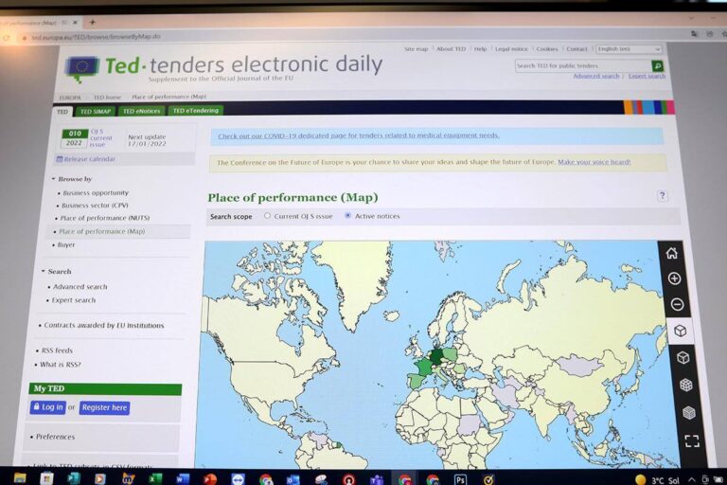Click the map Home reset icon
The height and width of the screenshot is (485, 727).
pos(671,253)
